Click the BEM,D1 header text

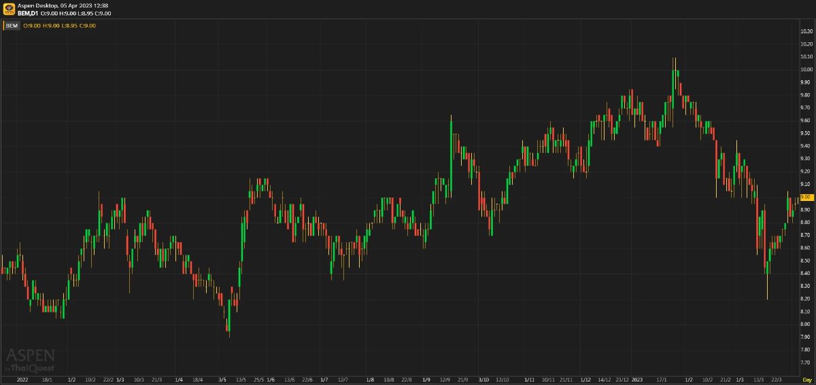coord(29,13)
